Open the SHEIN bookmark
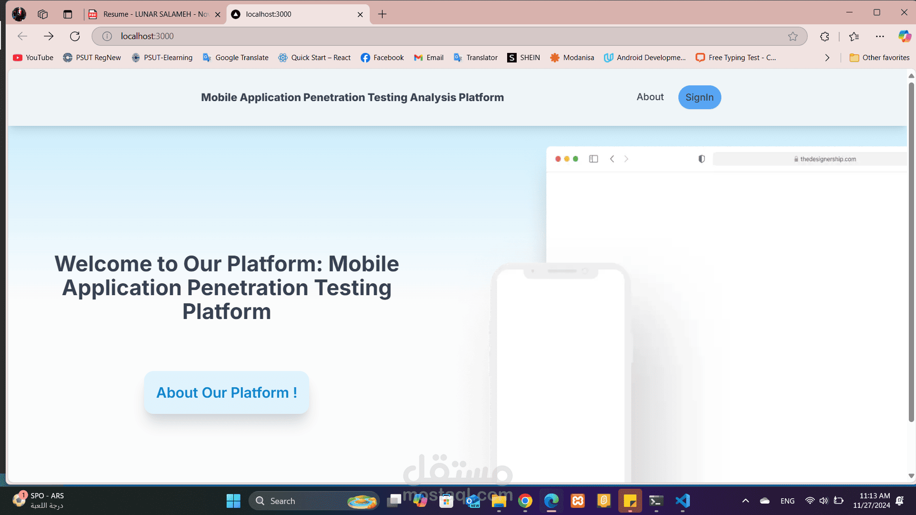This screenshot has height=515, width=916. coord(523,58)
